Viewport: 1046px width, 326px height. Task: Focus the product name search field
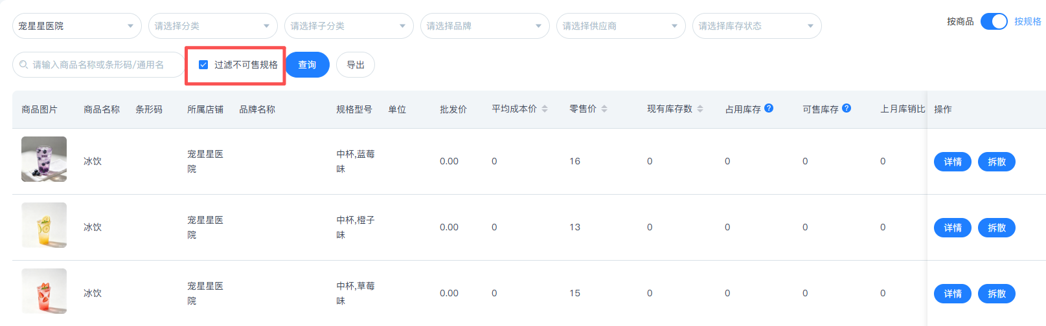pyautogui.click(x=98, y=65)
